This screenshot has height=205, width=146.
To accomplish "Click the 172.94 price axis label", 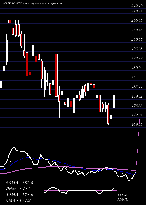I will click(137, 115).
